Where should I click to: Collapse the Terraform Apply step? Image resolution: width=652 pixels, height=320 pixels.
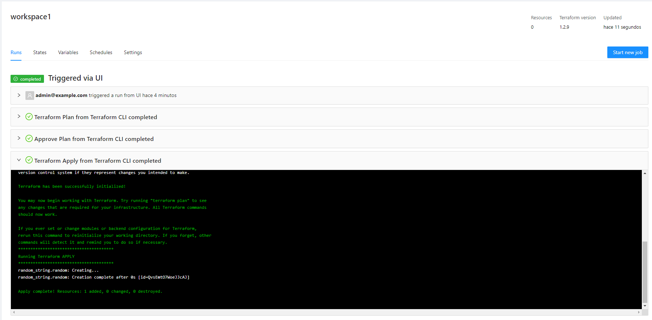point(19,160)
